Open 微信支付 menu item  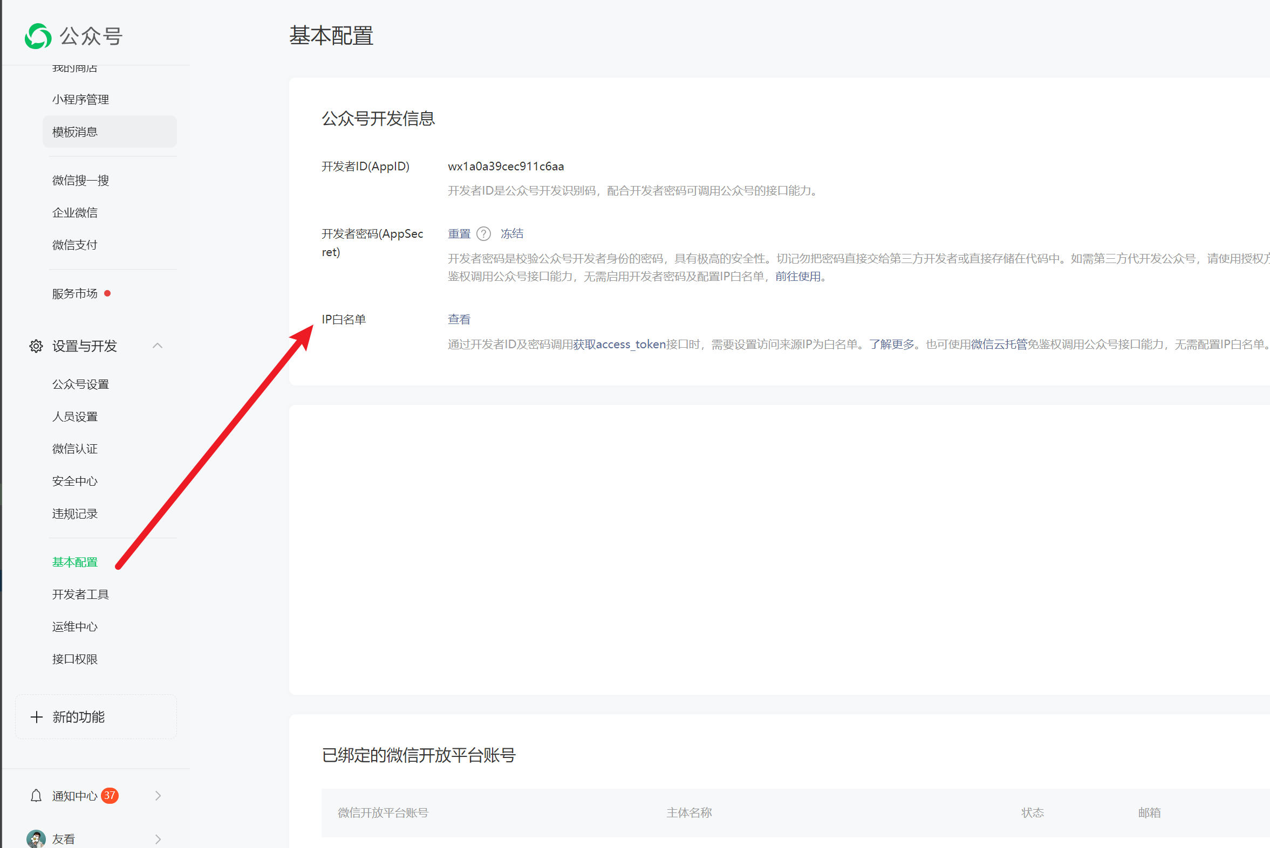pyautogui.click(x=74, y=245)
